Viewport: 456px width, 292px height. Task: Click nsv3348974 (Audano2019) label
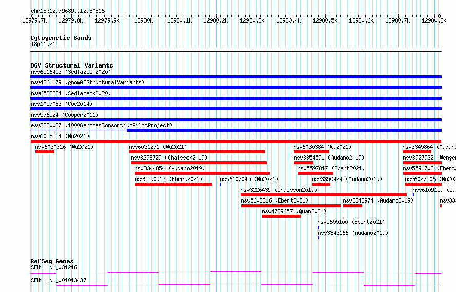[378, 200]
